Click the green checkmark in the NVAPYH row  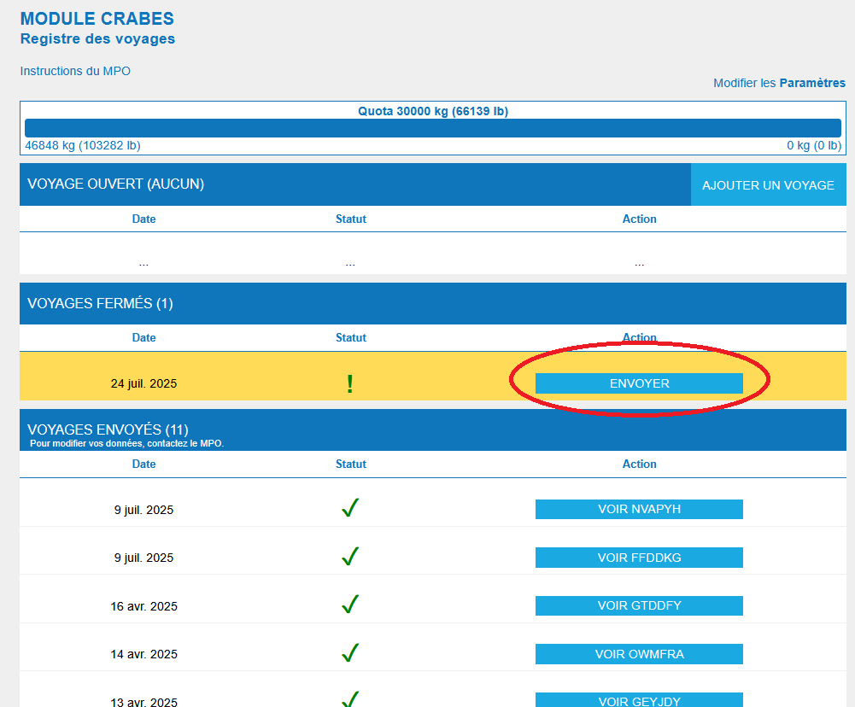[x=349, y=509]
